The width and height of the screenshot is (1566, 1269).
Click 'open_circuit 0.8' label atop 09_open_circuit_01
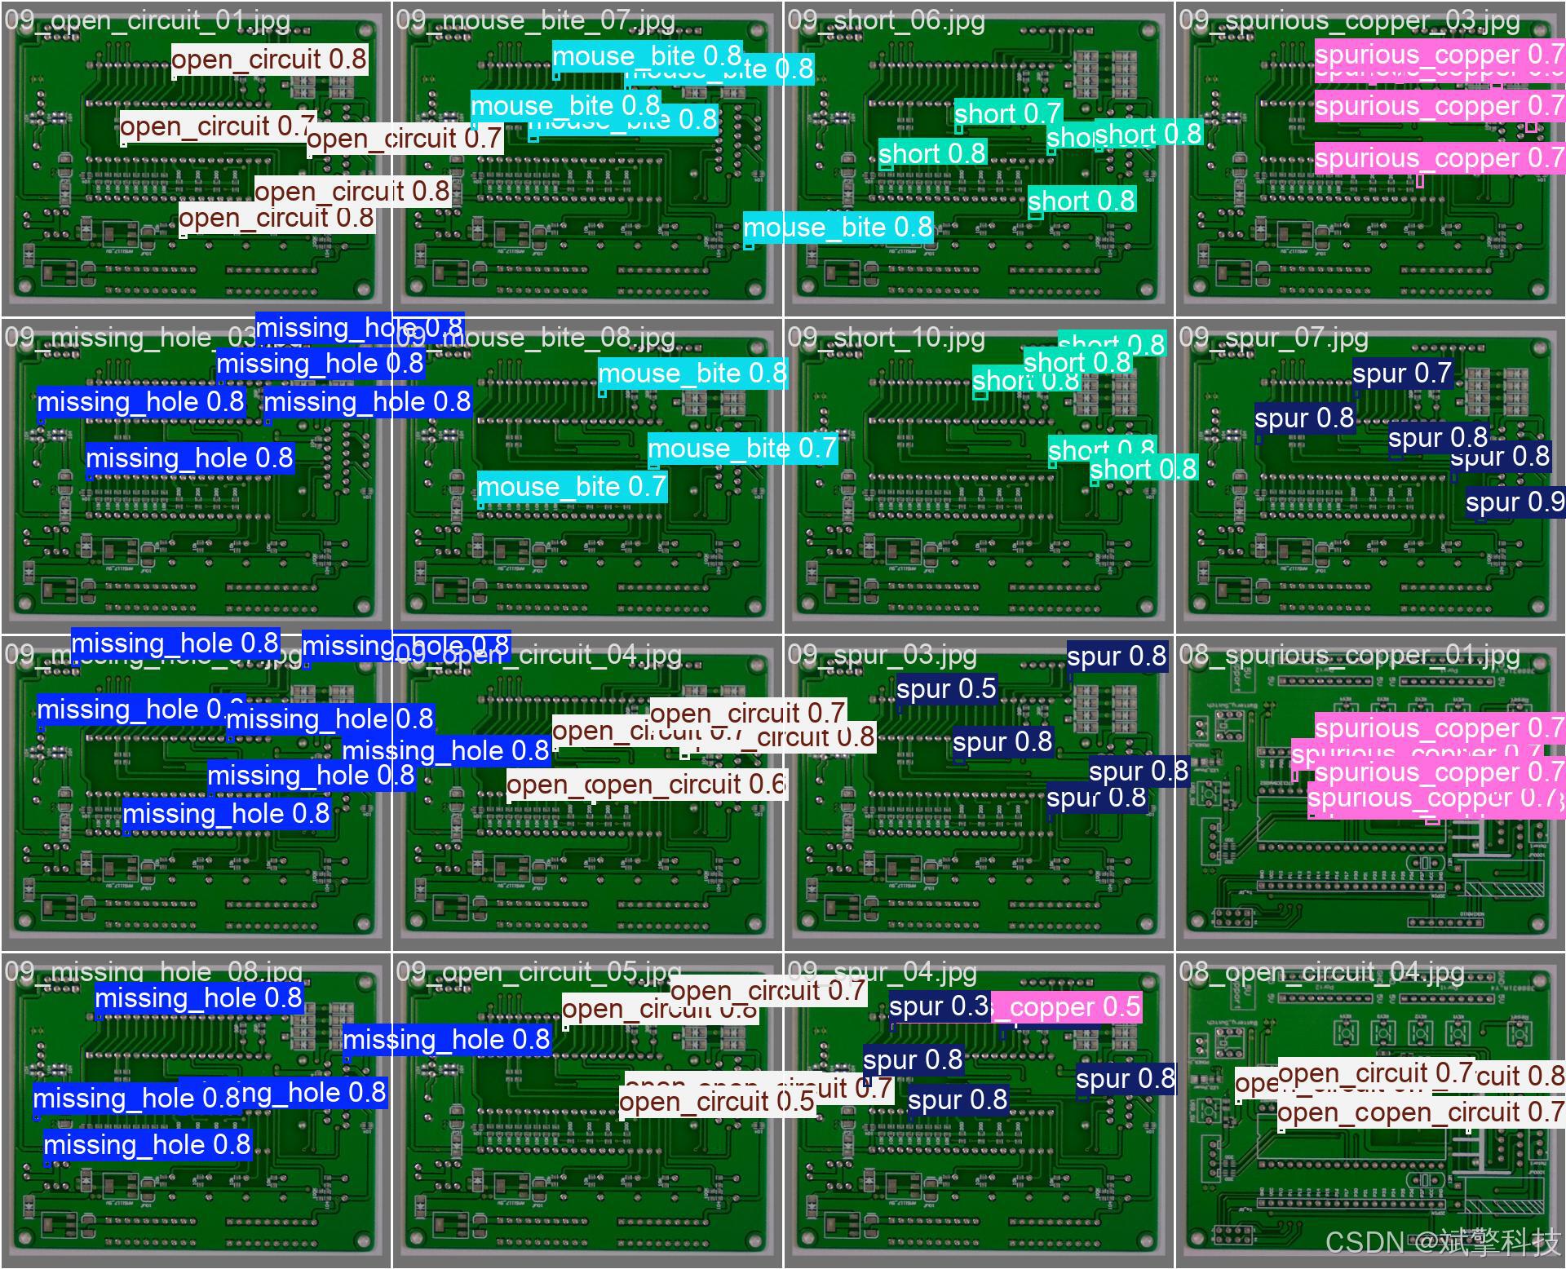[269, 60]
